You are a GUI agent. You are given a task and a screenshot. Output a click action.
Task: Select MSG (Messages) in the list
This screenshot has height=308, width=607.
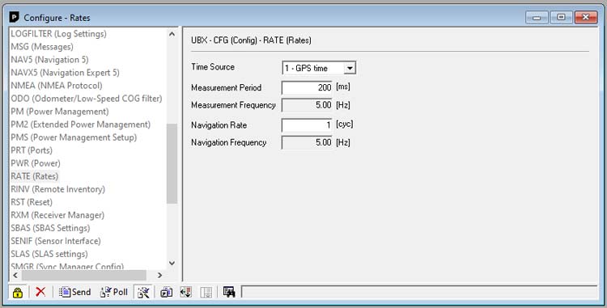click(42, 47)
